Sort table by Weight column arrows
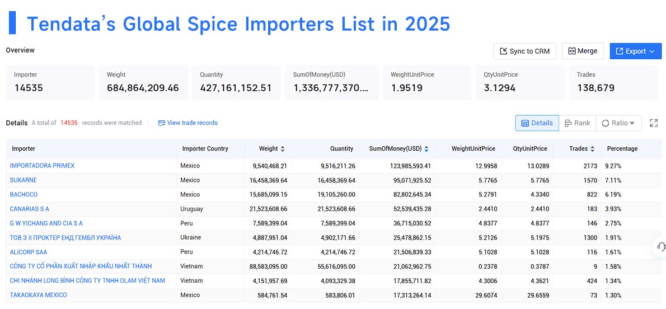Image resolution: width=666 pixels, height=309 pixels. pyautogui.click(x=283, y=149)
